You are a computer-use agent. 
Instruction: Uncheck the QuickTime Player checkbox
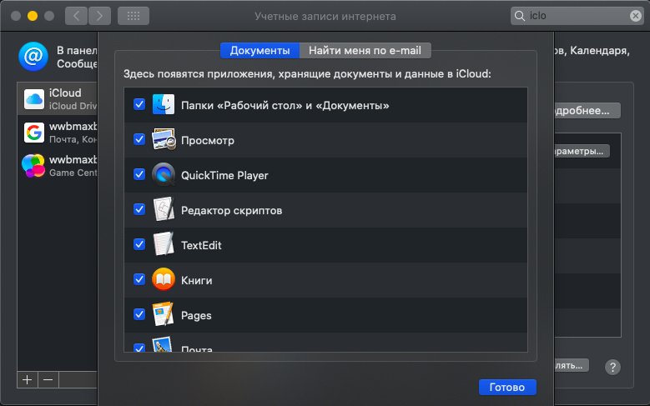pyautogui.click(x=139, y=174)
